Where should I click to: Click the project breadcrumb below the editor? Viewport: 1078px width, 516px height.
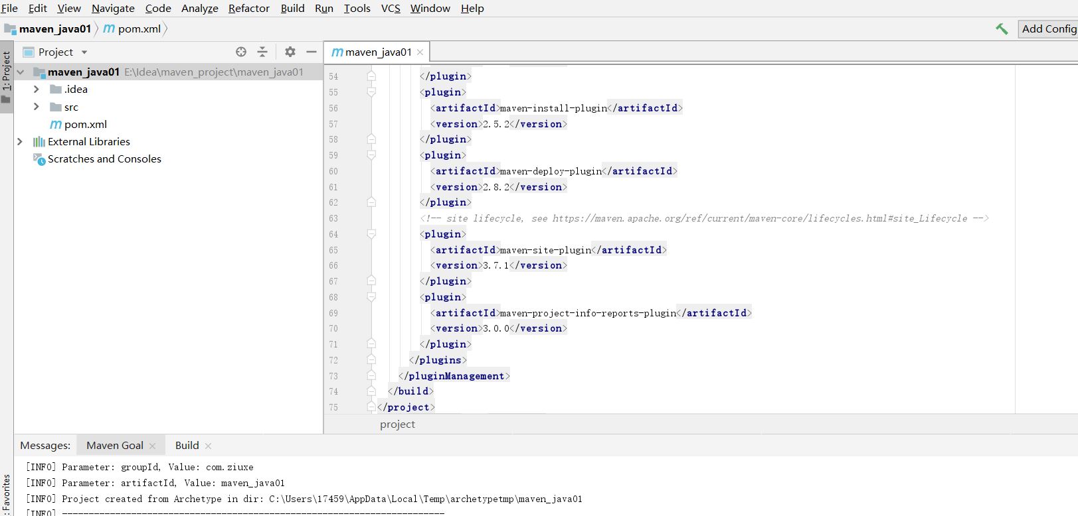[397, 424]
